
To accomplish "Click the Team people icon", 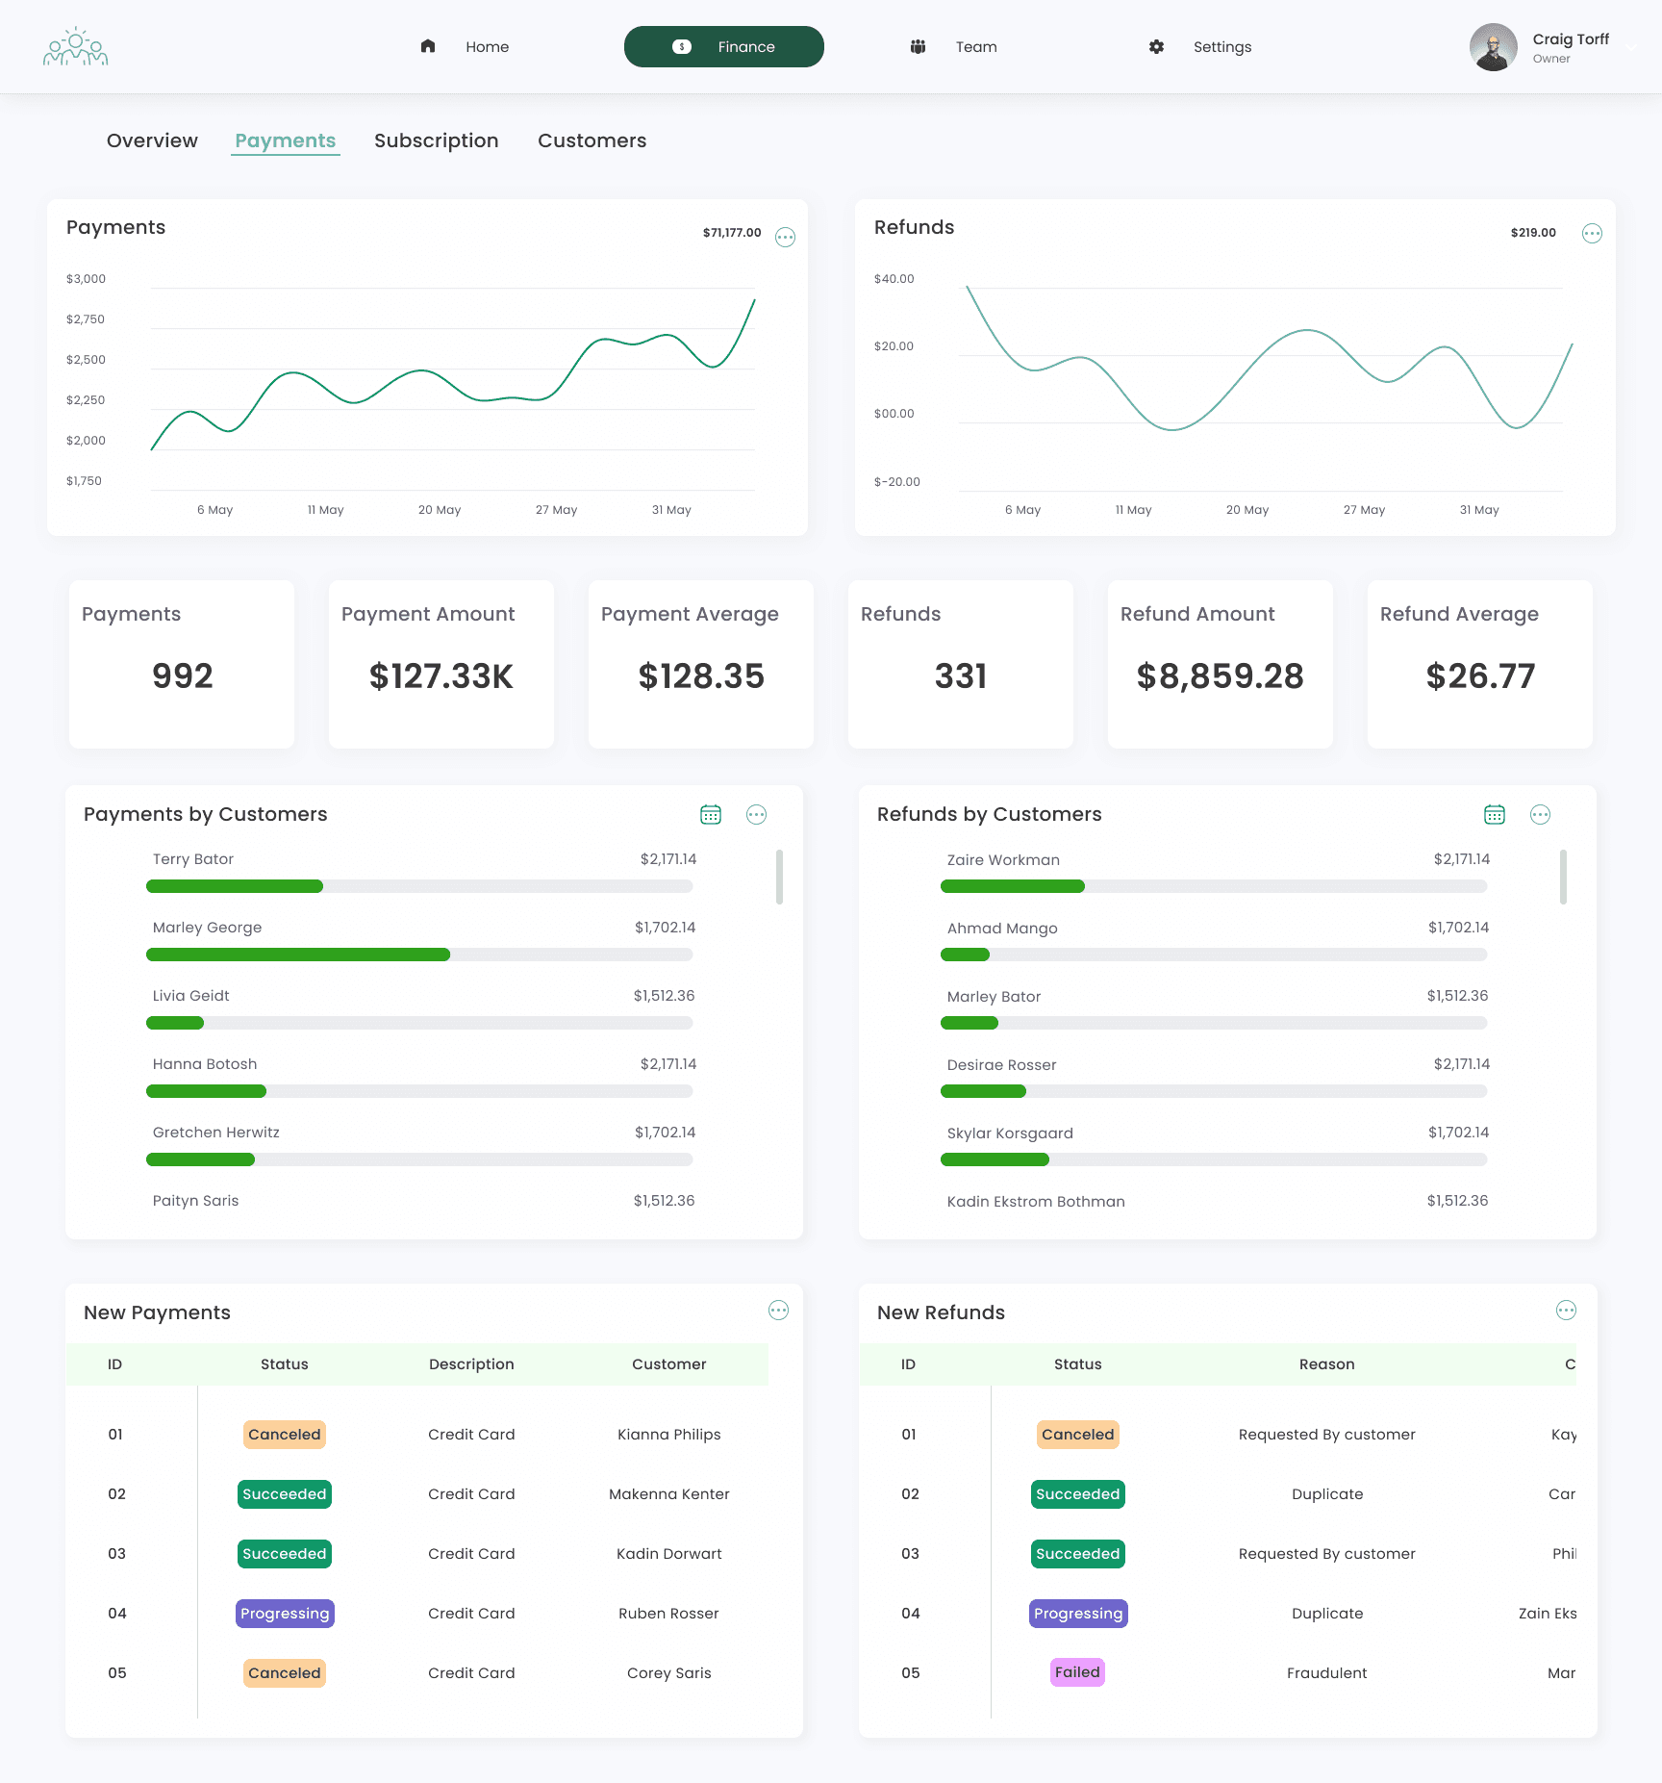I will pos(918,46).
